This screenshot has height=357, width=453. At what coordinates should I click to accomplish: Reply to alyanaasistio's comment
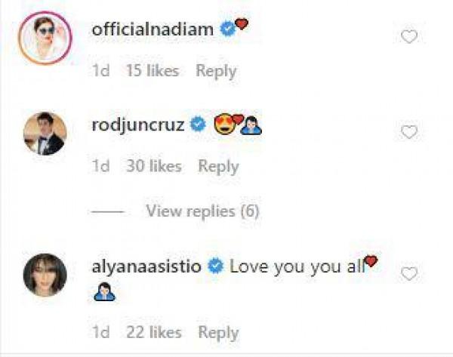pyautogui.click(x=217, y=333)
